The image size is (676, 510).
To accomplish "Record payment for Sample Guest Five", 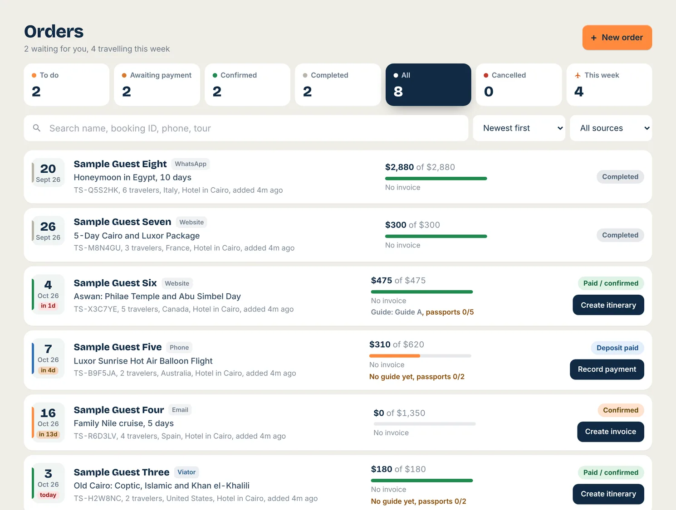I will coord(607,369).
